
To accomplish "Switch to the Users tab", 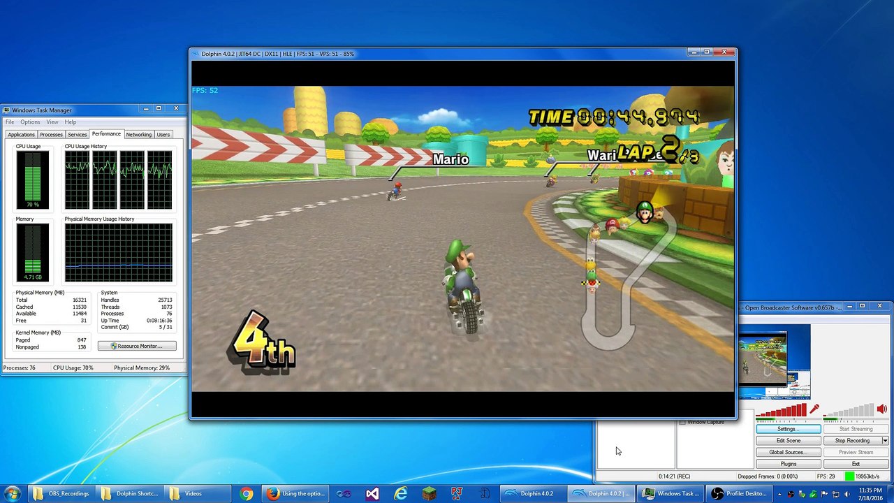I will (163, 134).
